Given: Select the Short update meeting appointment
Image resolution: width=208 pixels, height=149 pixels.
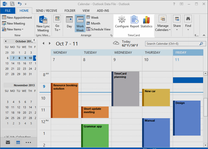Looking at the screenshot, I should 95,112.
